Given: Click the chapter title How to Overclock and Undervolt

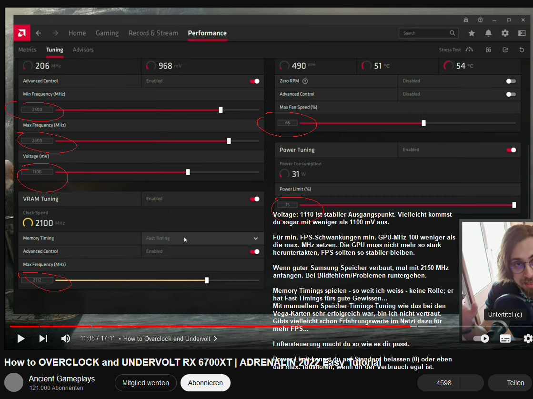Looking at the screenshot, I should click(x=167, y=339).
